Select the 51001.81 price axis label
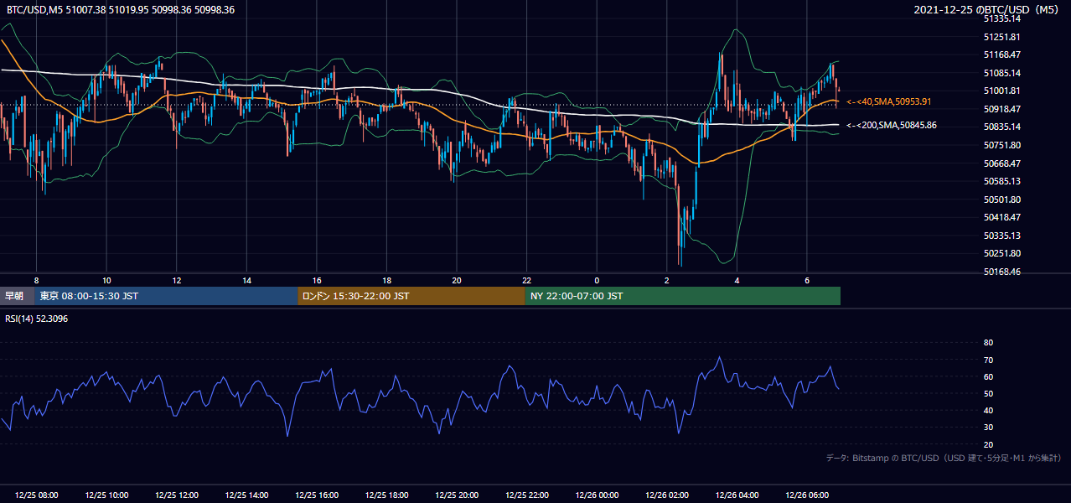 tap(1001, 91)
